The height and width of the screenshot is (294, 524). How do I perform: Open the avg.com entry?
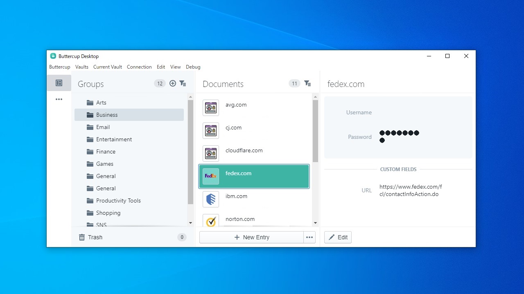(254, 108)
